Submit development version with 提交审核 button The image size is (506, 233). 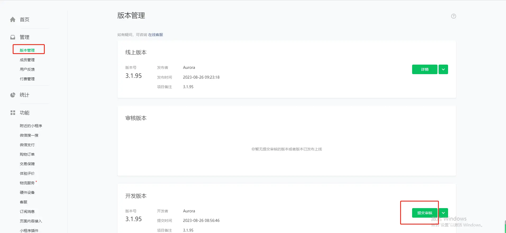point(425,213)
